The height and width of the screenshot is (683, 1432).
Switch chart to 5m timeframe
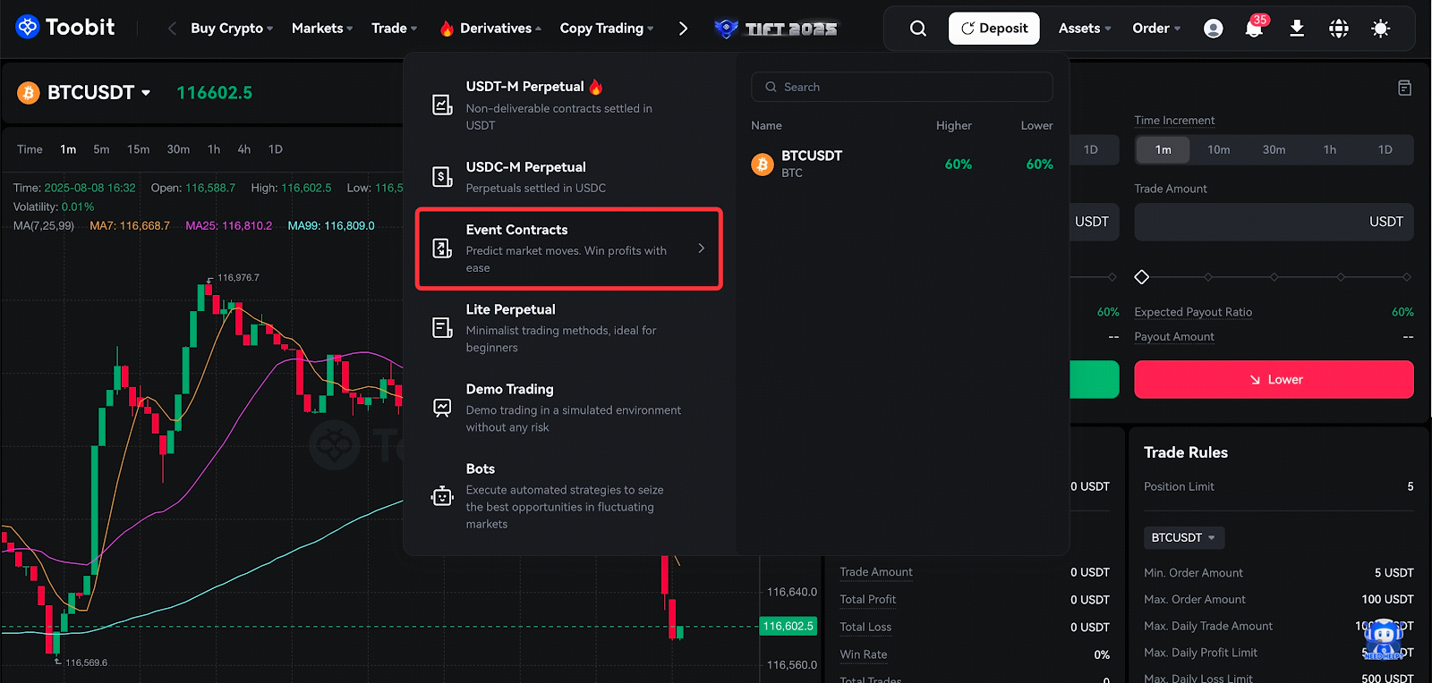[x=101, y=149]
